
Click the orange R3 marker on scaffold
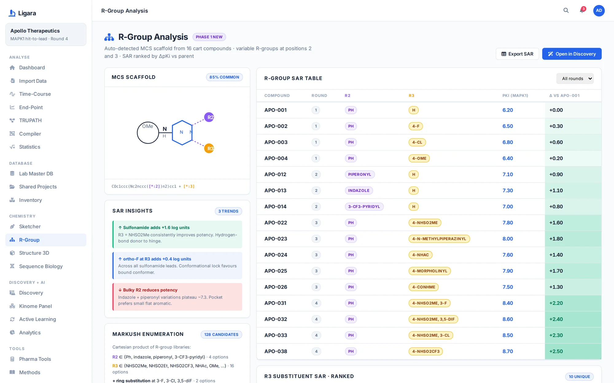point(209,148)
